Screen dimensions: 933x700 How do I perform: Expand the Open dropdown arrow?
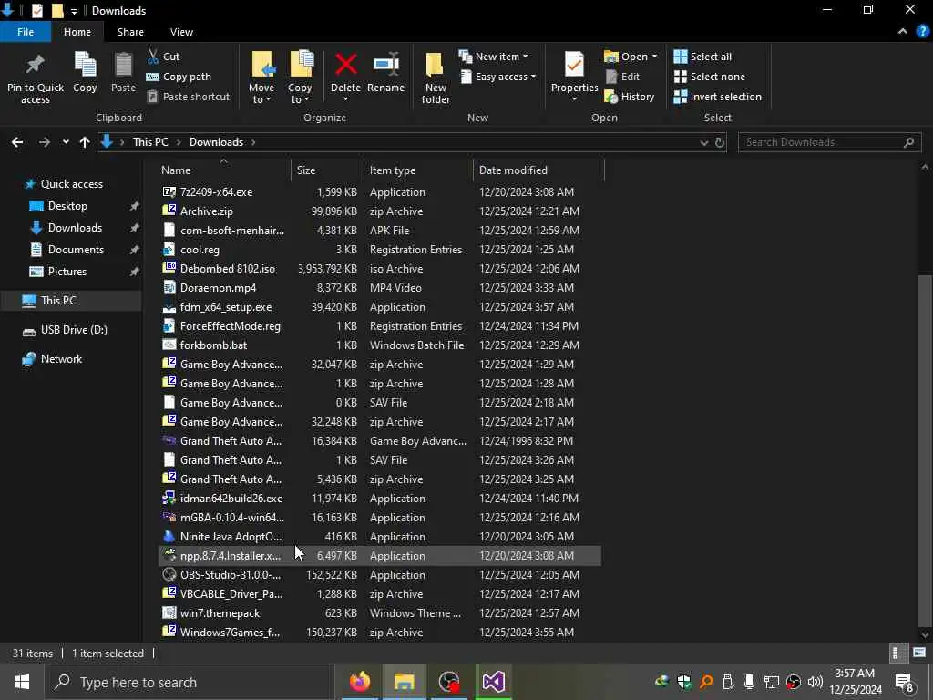click(x=654, y=57)
